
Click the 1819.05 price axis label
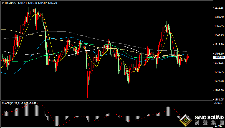(x=219, y=45)
